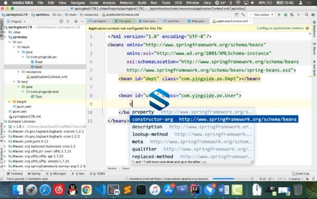Expand the target folder node

pyautogui.click(x=10, y=102)
